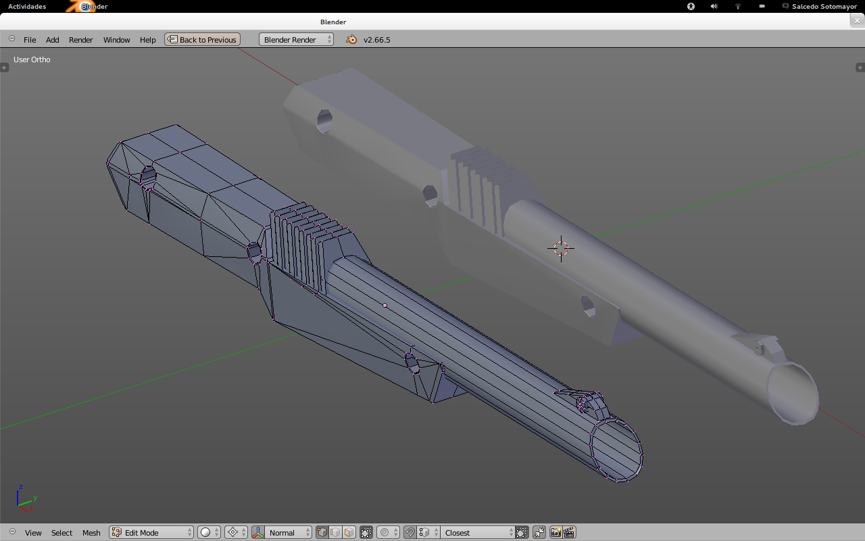This screenshot has width=865, height=541.
Task: Click the automerge editing icon
Action: coord(539,533)
